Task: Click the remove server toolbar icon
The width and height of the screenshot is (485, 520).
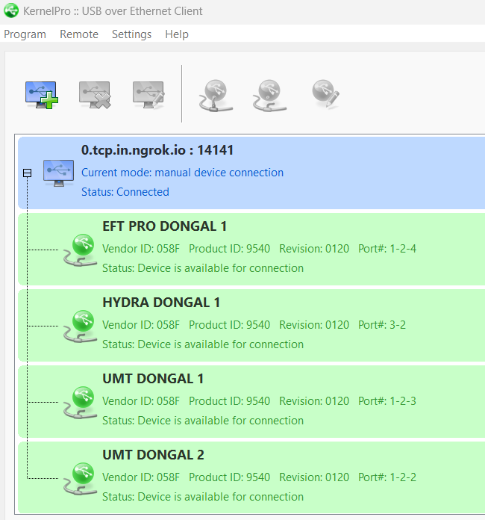Action: (x=95, y=94)
